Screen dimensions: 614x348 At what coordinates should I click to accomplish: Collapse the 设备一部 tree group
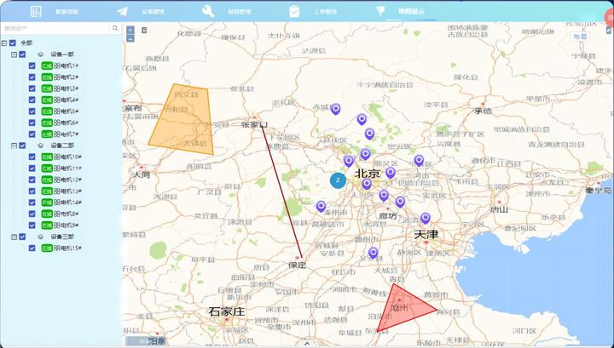pyautogui.click(x=14, y=54)
